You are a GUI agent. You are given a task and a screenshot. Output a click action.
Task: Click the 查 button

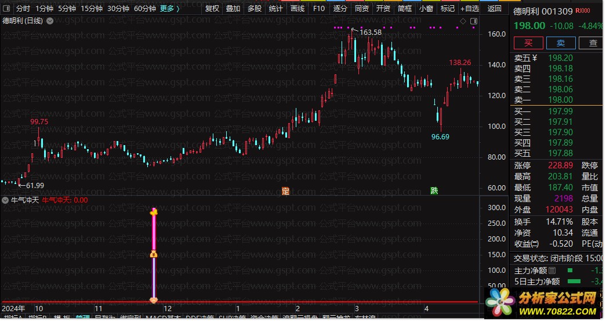(x=592, y=43)
